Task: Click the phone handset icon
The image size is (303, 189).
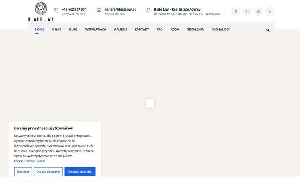Action: coord(56,10)
